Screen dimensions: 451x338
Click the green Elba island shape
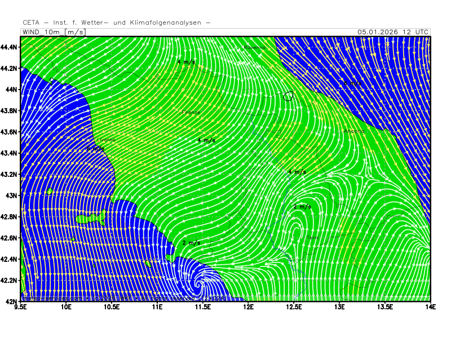coord(91,219)
